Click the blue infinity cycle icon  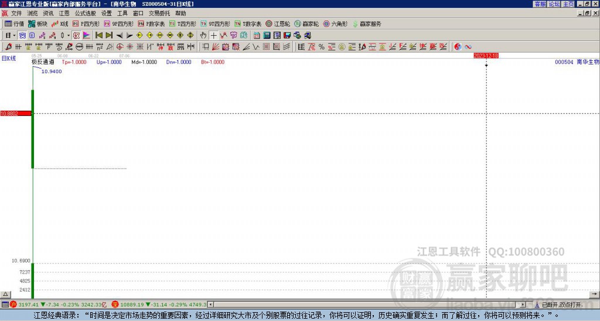pos(468,47)
